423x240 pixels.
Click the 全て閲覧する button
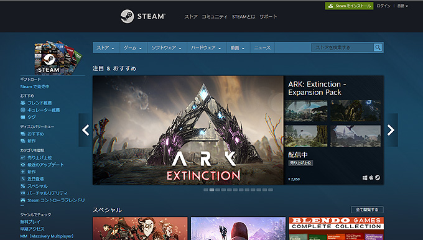point(367,210)
